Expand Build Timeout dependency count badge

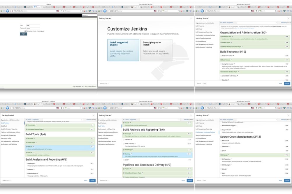[287, 60]
